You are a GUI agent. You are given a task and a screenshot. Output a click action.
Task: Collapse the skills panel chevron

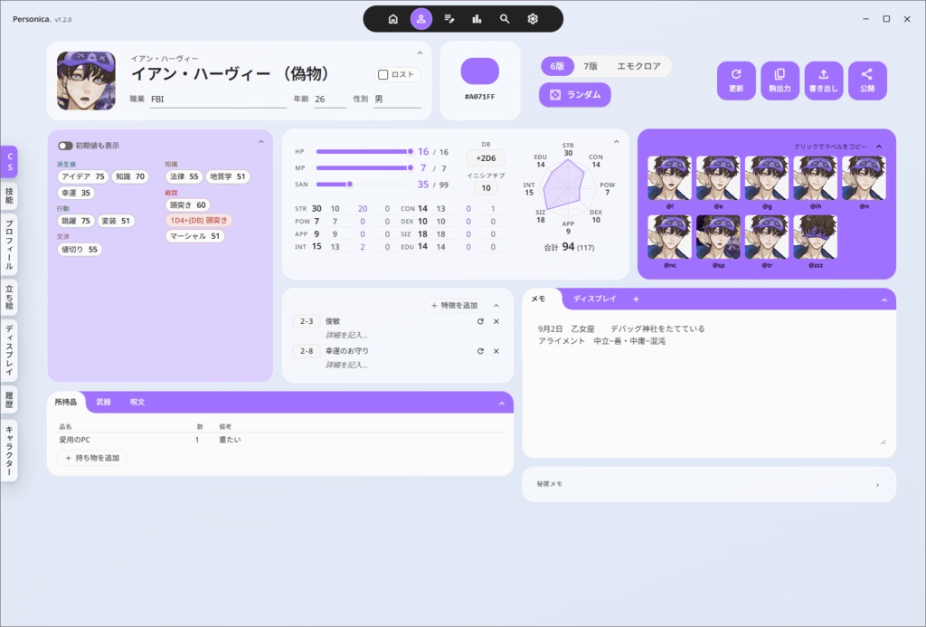coord(261,142)
